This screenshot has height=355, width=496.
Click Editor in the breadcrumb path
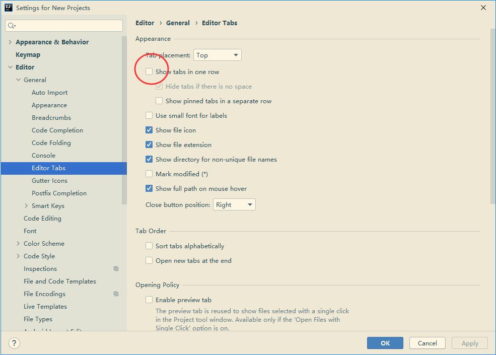[145, 23]
